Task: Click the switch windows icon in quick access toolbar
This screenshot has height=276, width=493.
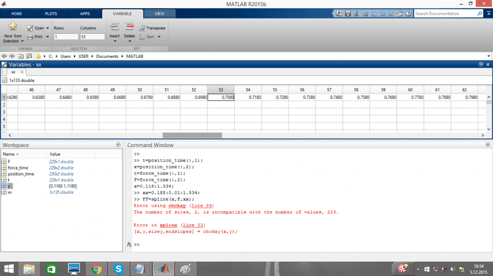Action: [x=400, y=14]
